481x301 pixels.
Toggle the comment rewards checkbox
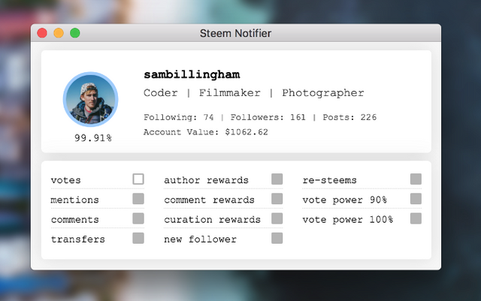coord(277,199)
